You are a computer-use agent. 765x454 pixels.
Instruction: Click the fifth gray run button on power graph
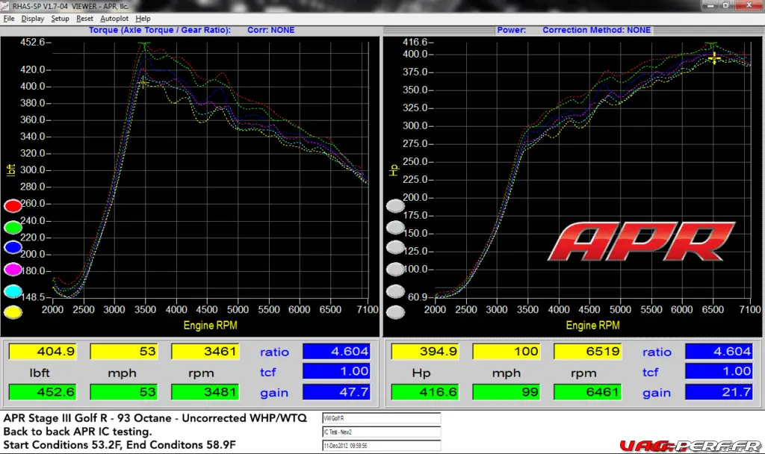pyautogui.click(x=396, y=292)
